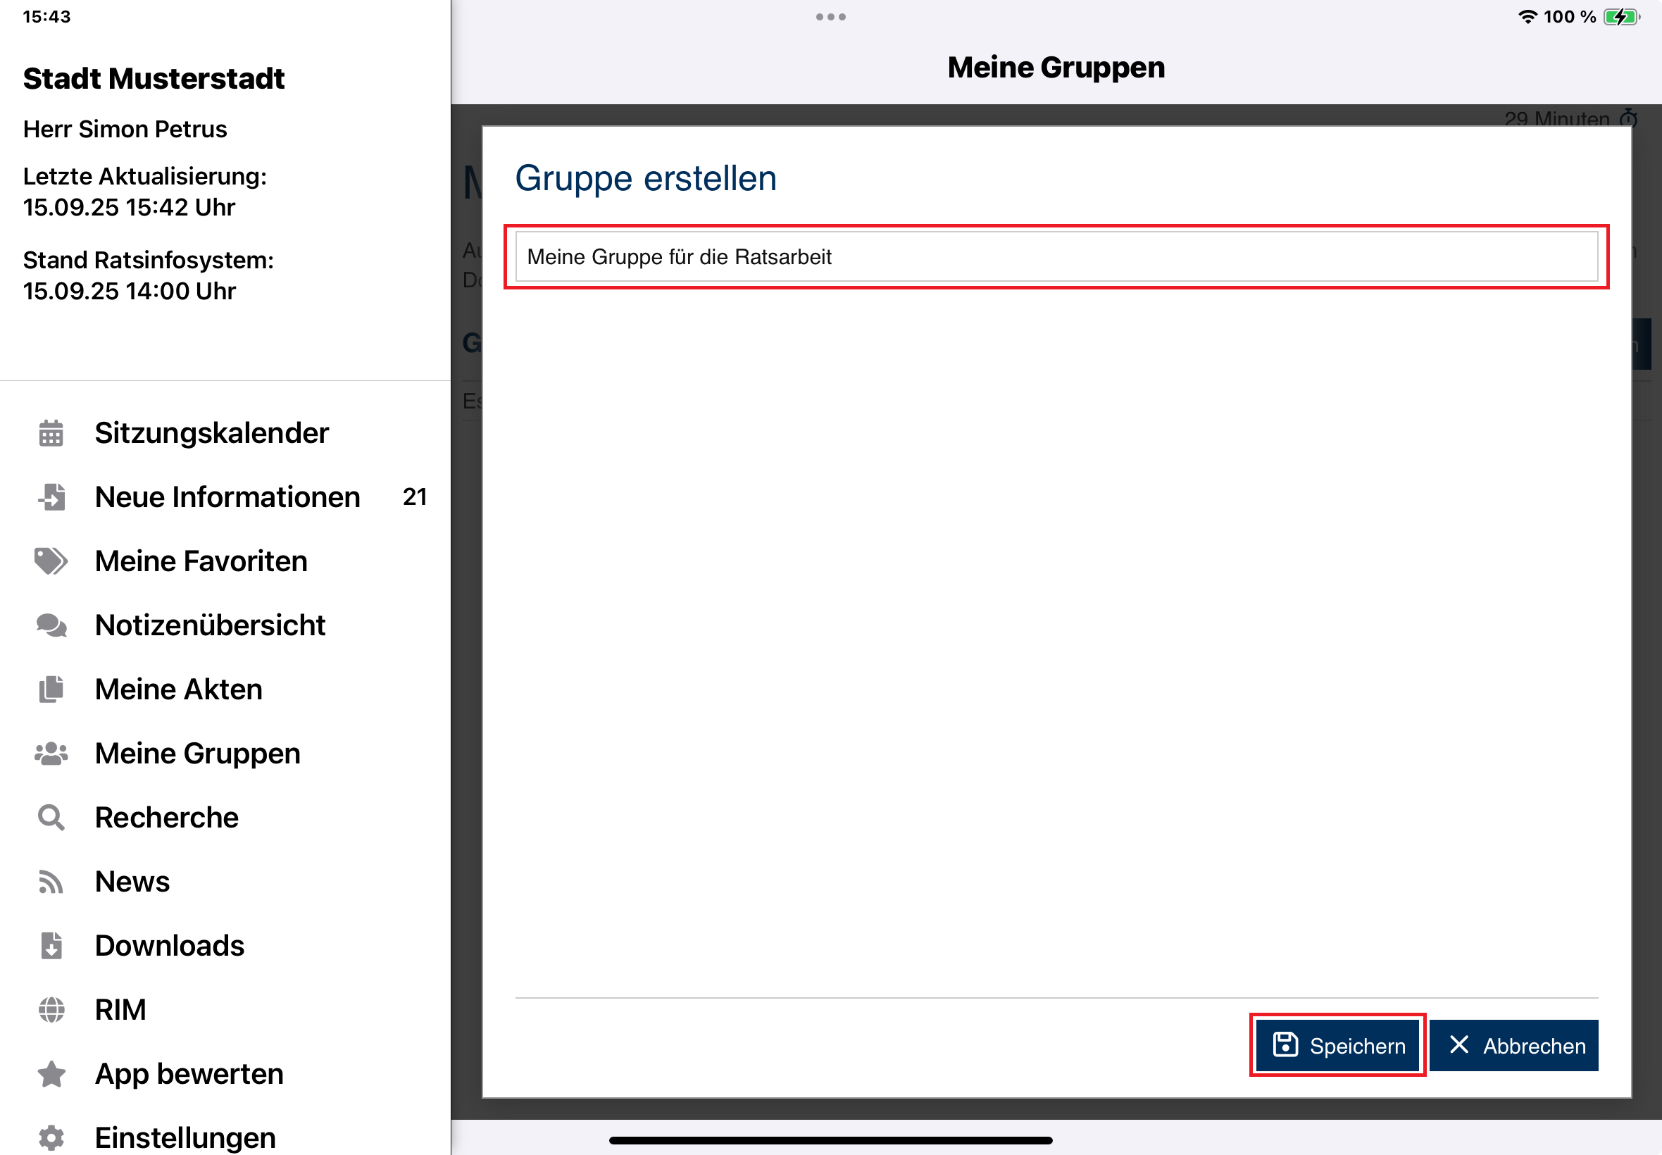Click the Notizenübersicht speech bubbles icon

click(51, 625)
